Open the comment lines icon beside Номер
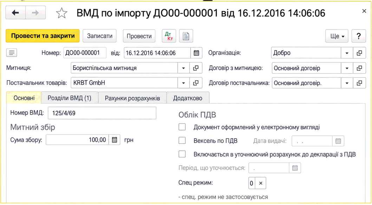 pyautogui.click(x=12, y=52)
